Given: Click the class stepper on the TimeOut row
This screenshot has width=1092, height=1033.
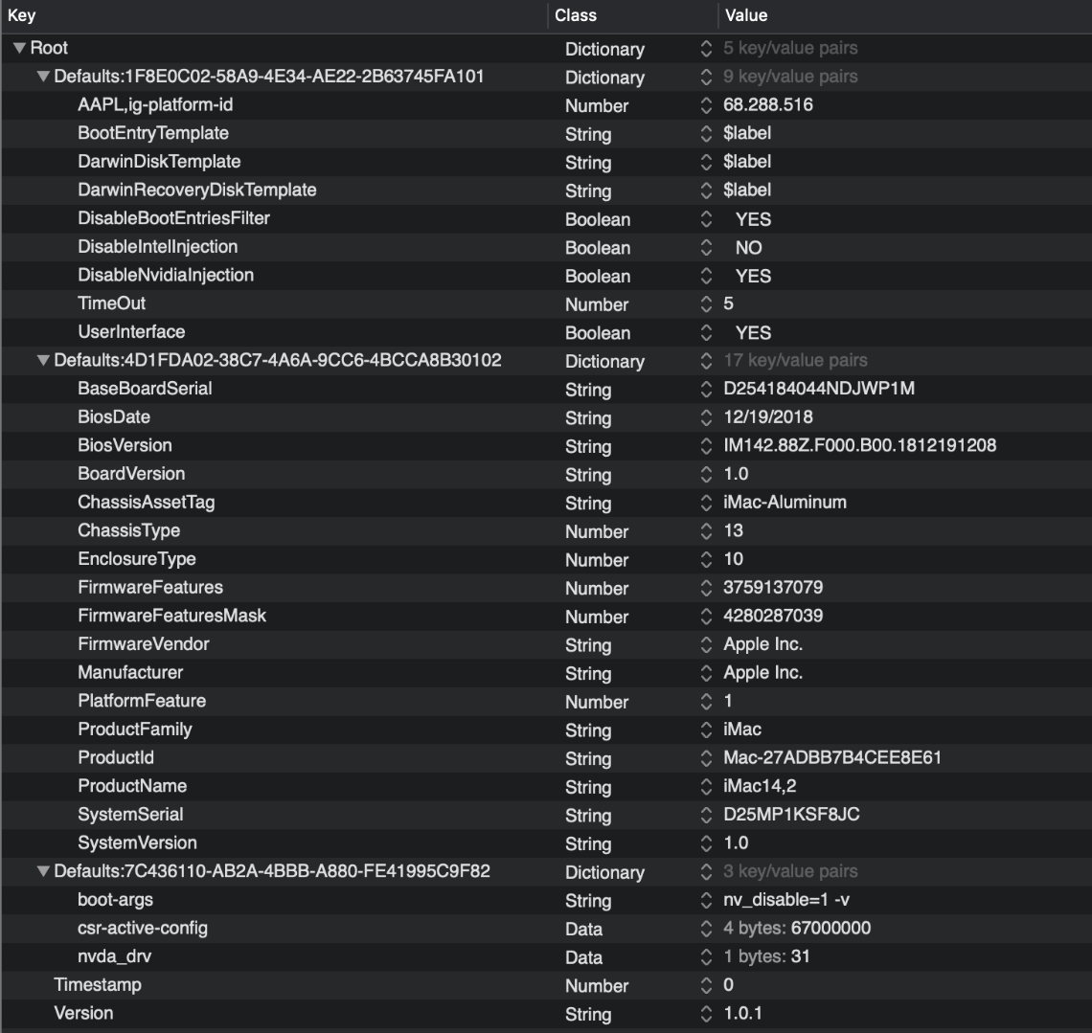Looking at the screenshot, I should [x=707, y=304].
